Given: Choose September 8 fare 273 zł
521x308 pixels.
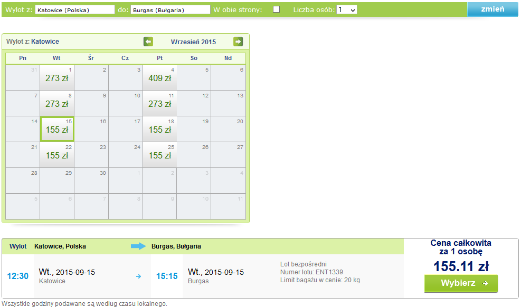Looking at the screenshot, I should pos(57,103).
